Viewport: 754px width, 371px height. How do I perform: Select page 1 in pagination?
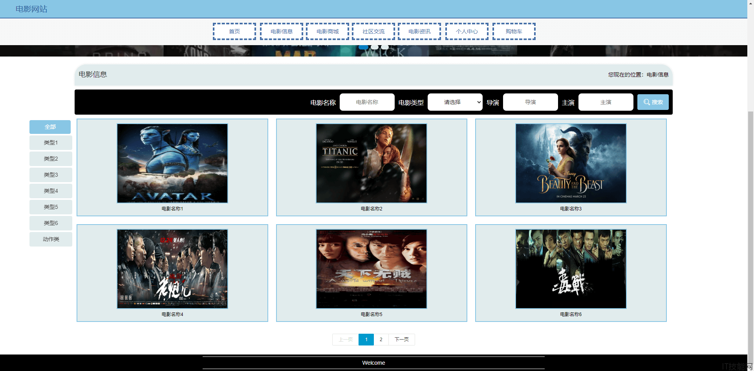[366, 340]
